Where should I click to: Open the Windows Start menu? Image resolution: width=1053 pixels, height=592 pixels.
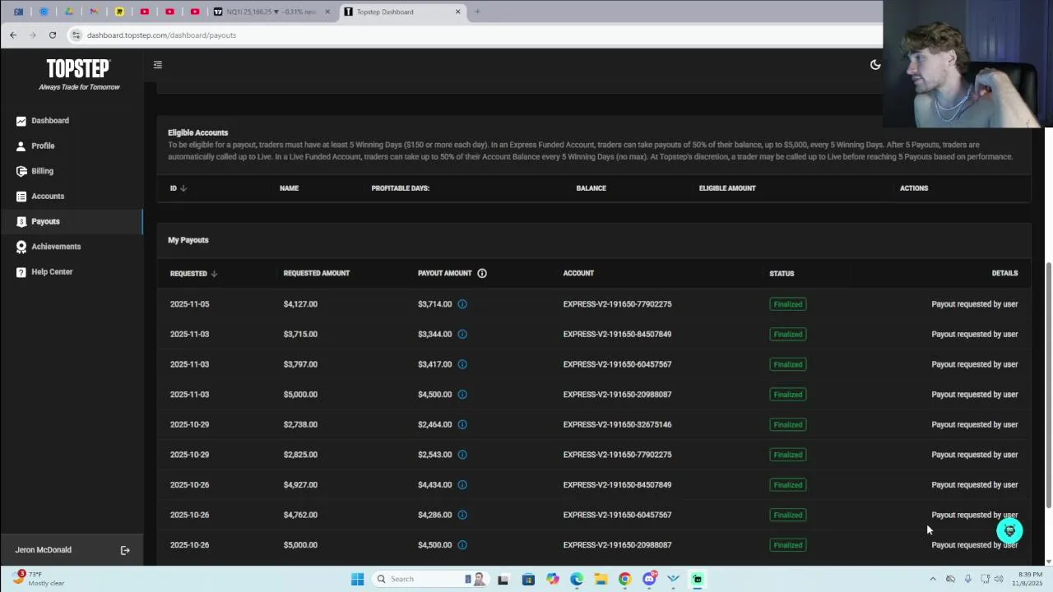pyautogui.click(x=357, y=579)
